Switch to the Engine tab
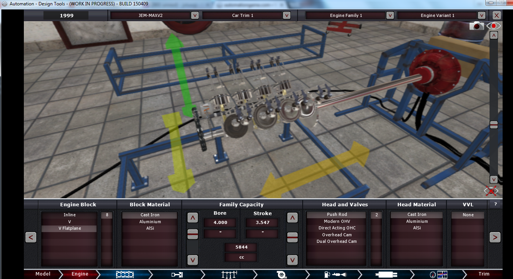 click(x=80, y=274)
